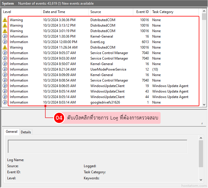Click information icon for UserModePowerService event
The width and height of the screenshot is (208, 188).
pyautogui.click(x=5, y=69)
